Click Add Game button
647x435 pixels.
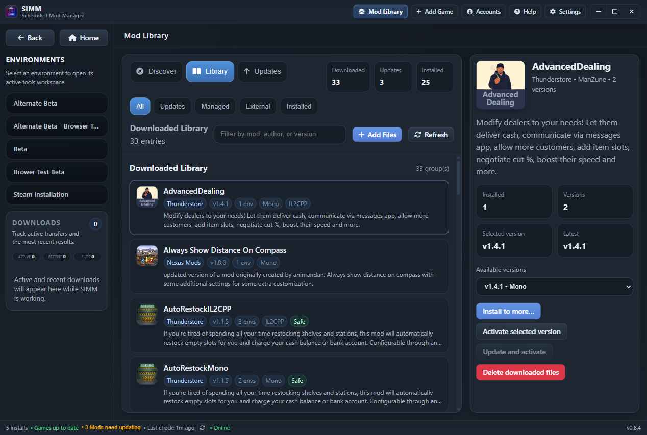coord(434,12)
